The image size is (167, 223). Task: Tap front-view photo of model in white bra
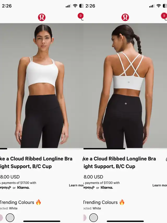coord(42,85)
